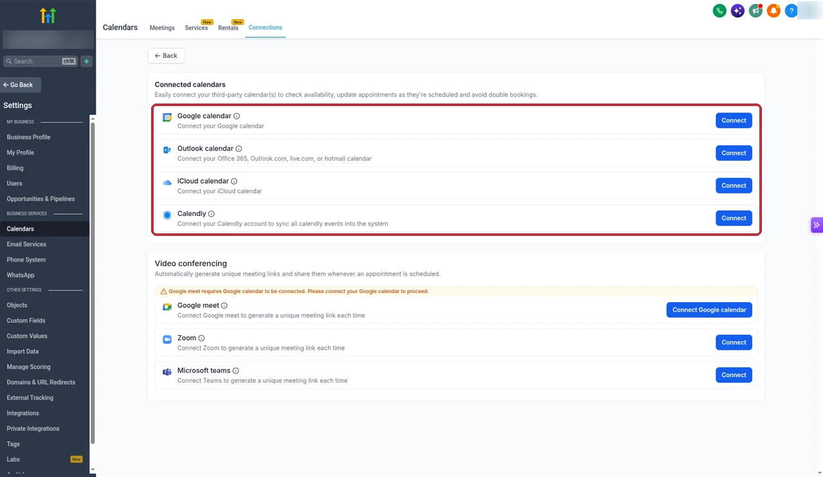Connect Outlook calendar
Image resolution: width=823 pixels, height=477 pixels.
tap(734, 153)
